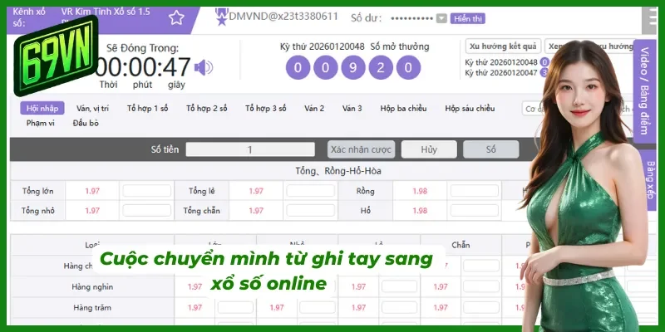Click the Rồng bet input field
Image resolution: width=665 pixels, height=332 pixels.
pyautogui.click(x=475, y=191)
